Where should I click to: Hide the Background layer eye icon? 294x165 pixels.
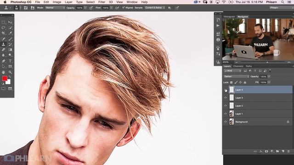(226, 122)
